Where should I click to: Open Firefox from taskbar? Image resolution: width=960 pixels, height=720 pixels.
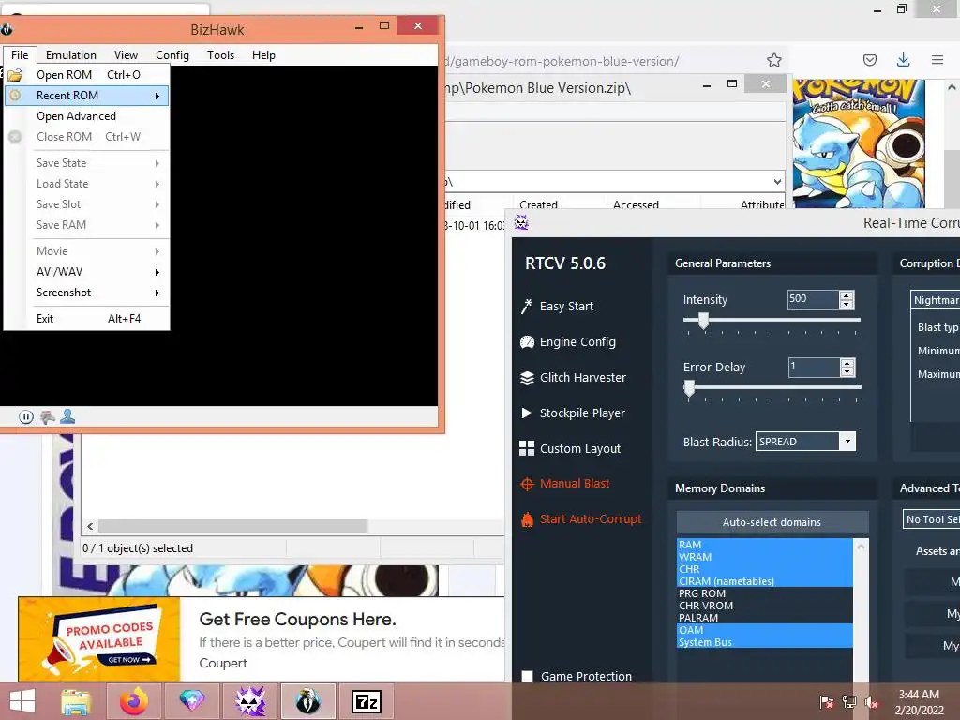click(134, 701)
